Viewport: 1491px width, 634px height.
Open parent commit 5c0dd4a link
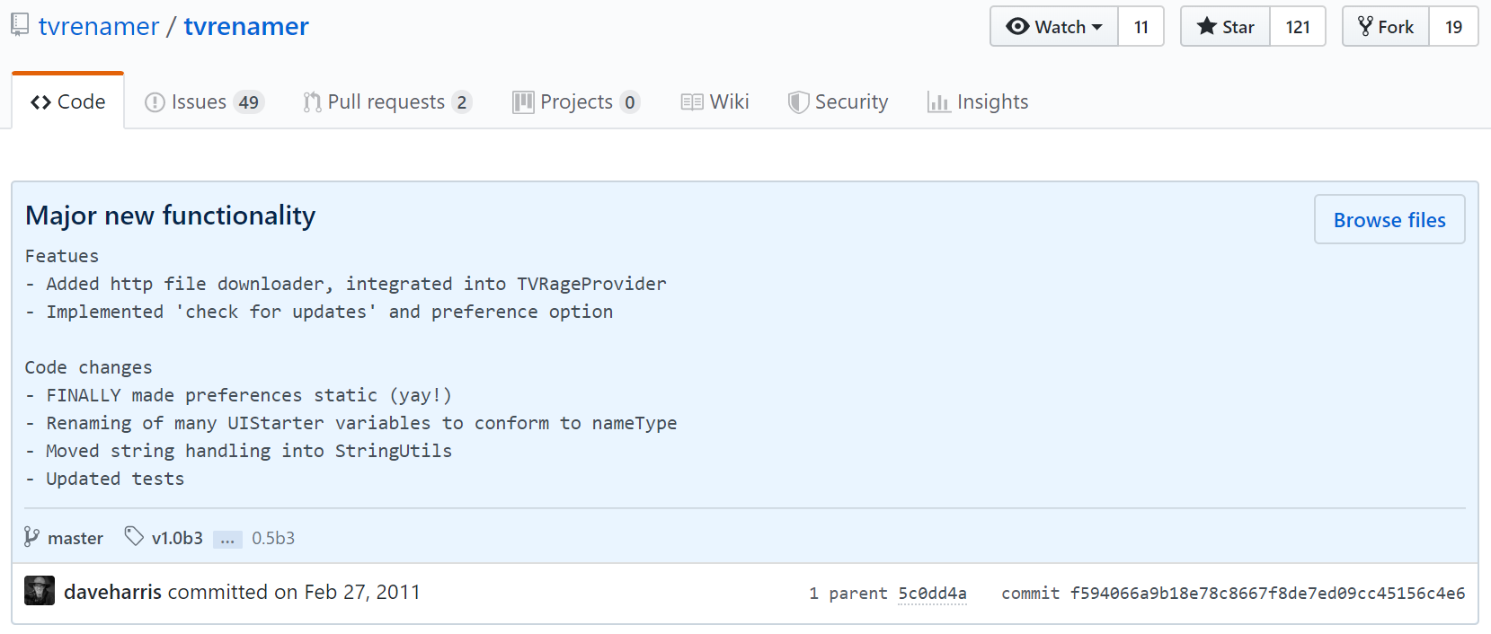tap(932, 594)
